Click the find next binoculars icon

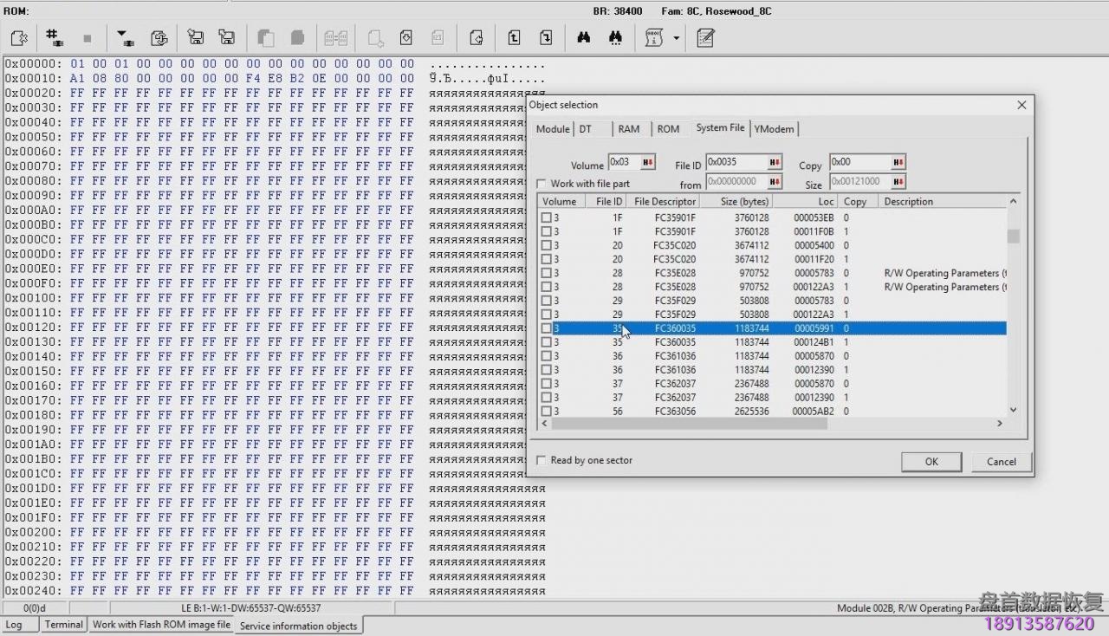615,38
